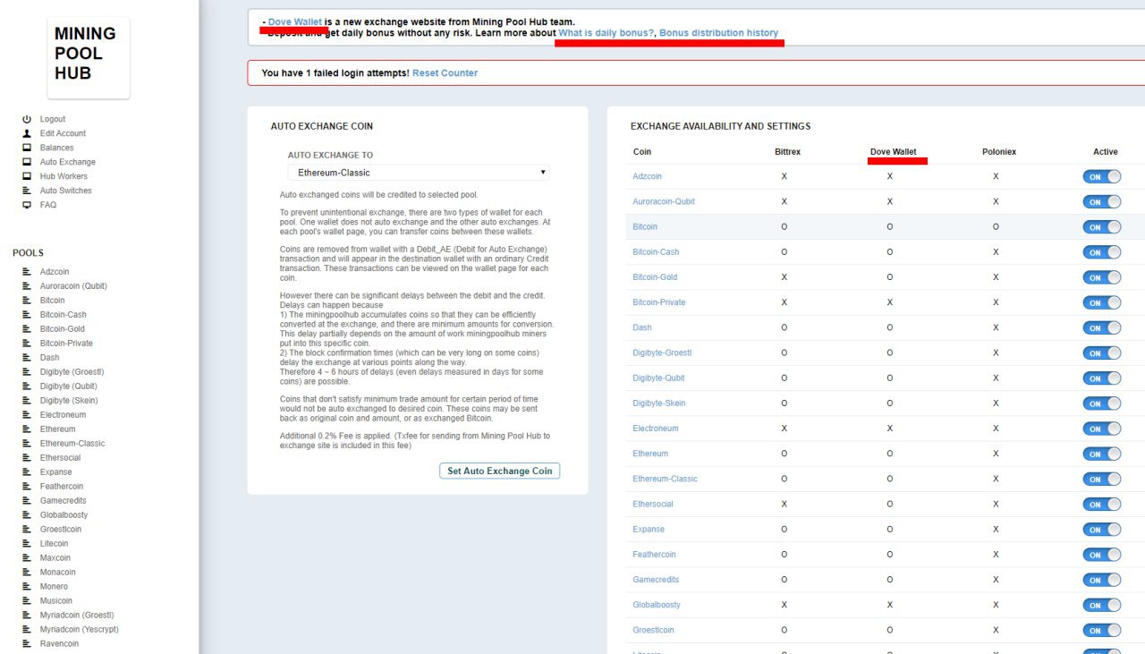Click the Monero pool list icon
This screenshot has width=1145, height=654.
[x=27, y=587]
